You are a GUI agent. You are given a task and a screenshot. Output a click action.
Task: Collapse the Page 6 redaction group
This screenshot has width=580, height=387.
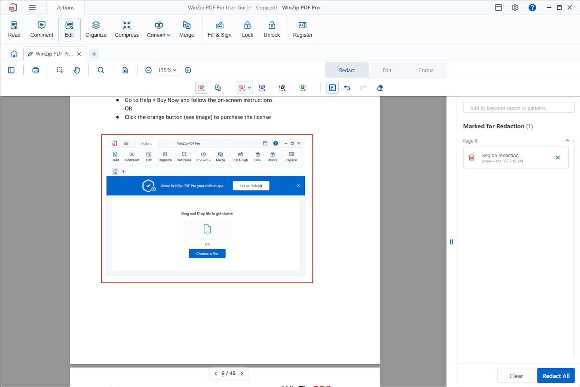point(567,140)
